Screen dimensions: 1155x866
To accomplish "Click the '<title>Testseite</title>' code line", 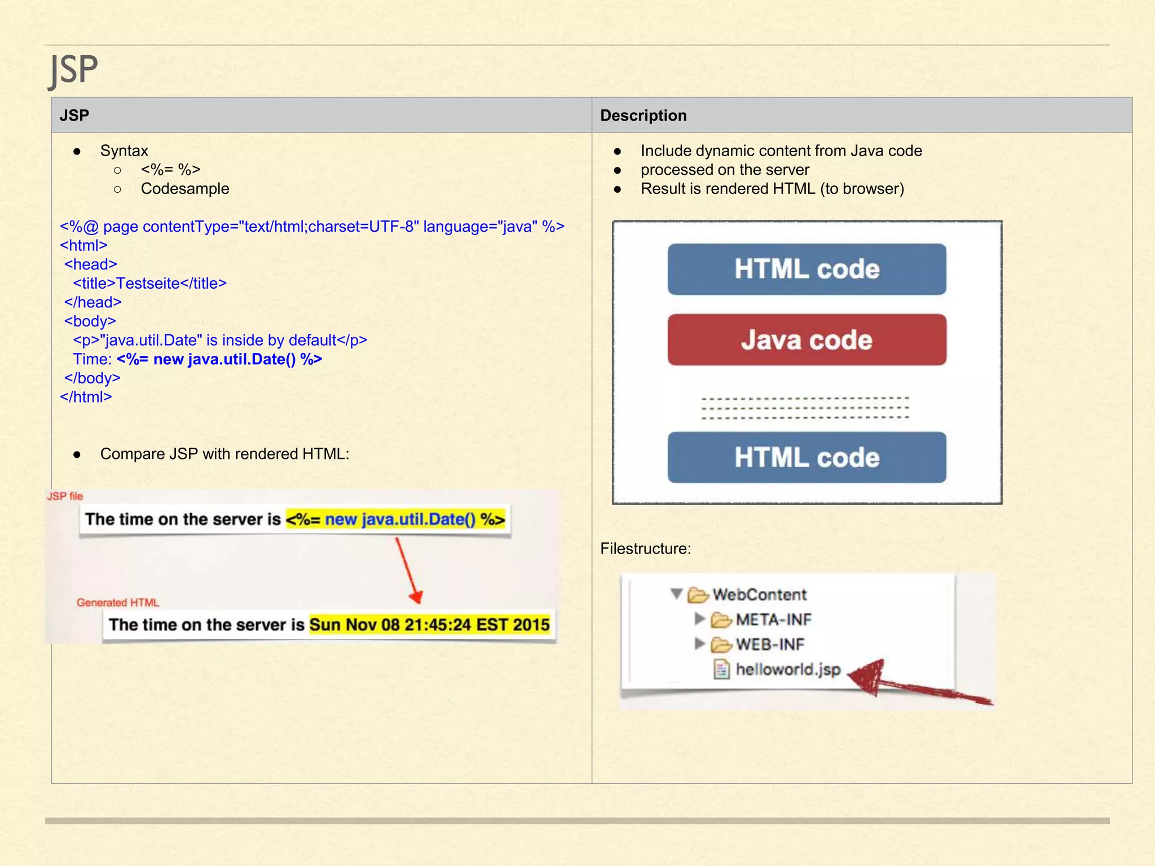I will click(149, 284).
